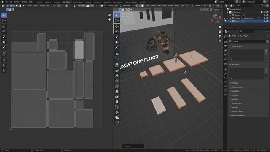Click the properties panel search field

point(247,31)
